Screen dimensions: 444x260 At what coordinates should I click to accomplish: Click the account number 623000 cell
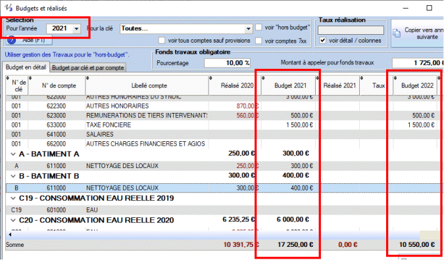click(56, 116)
